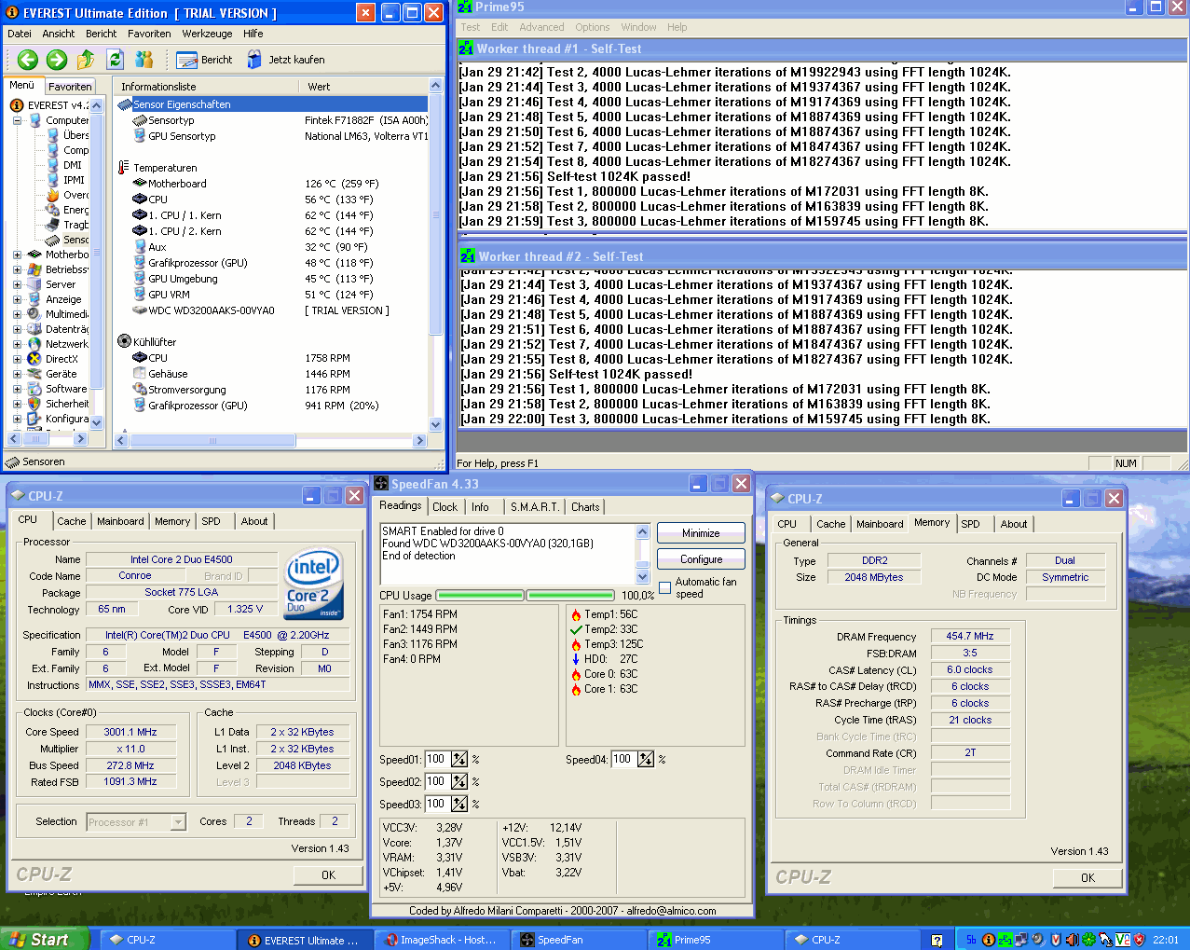Open the Start menu

[45, 939]
